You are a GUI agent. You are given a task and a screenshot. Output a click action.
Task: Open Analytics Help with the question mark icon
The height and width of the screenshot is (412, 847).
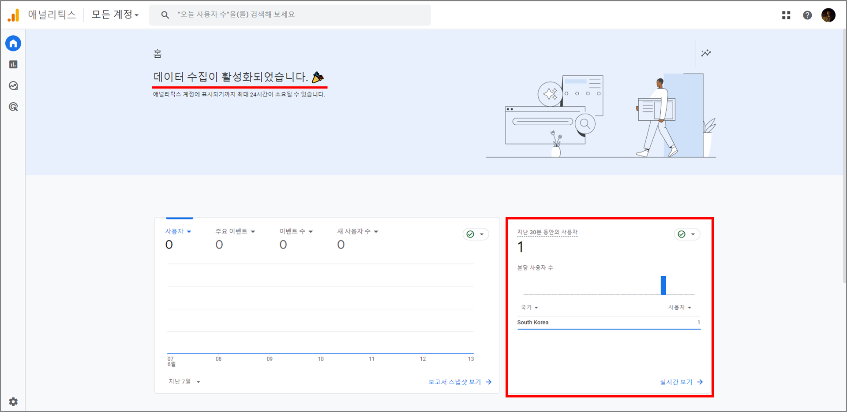pos(807,15)
